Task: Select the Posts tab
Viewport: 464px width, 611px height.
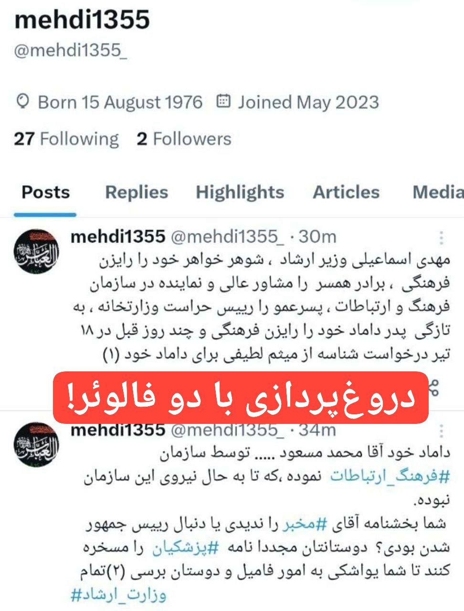Action: [x=46, y=192]
